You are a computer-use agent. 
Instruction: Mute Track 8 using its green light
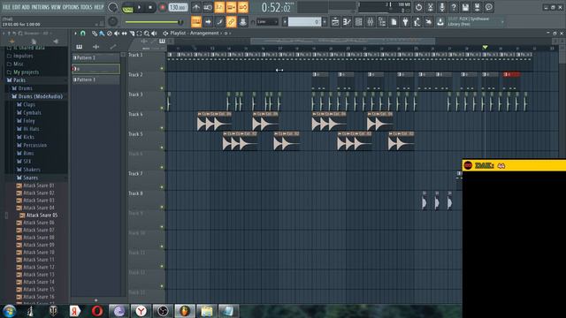[x=162, y=207]
